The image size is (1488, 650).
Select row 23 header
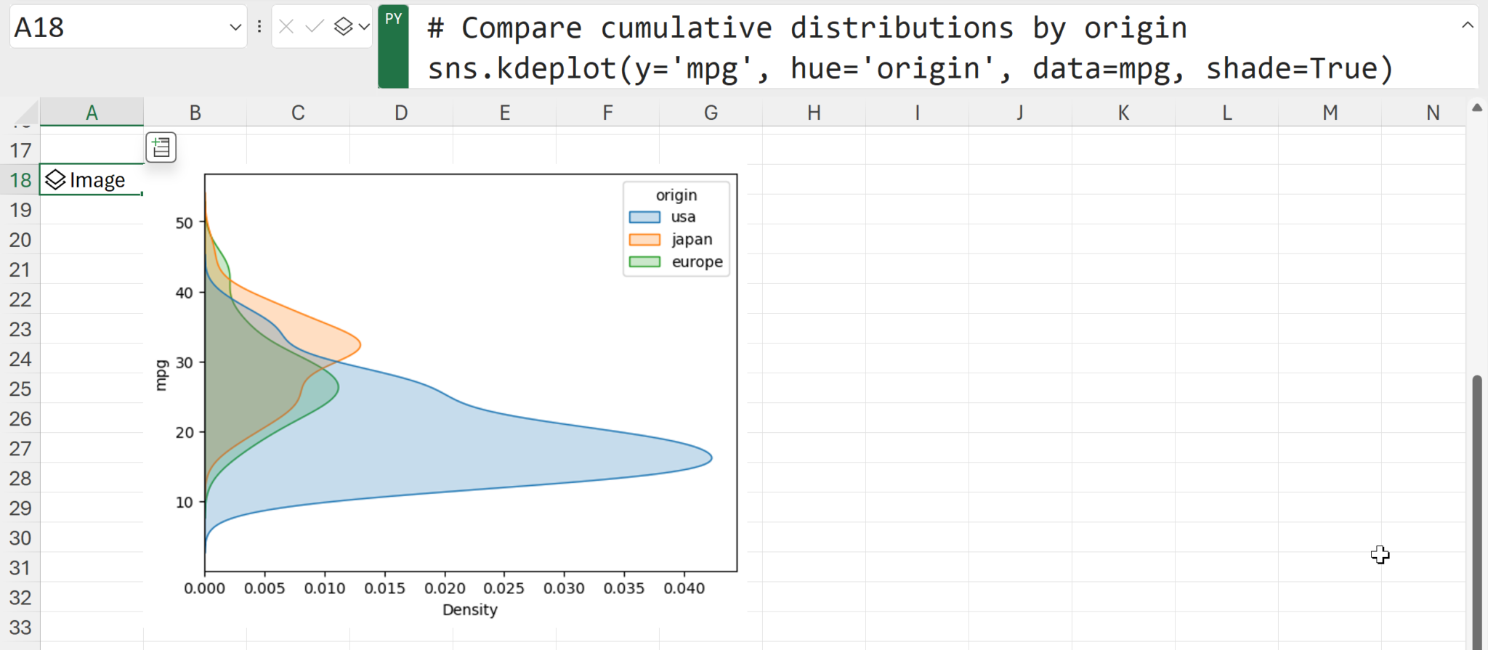20,328
